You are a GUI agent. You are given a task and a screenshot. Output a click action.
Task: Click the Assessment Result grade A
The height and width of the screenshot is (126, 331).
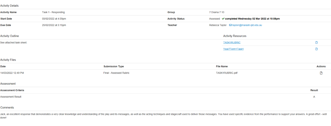pos(314,97)
